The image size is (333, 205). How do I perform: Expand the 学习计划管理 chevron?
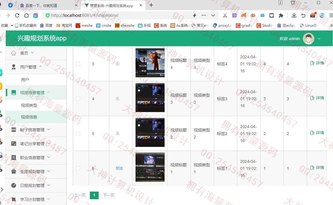(48, 199)
